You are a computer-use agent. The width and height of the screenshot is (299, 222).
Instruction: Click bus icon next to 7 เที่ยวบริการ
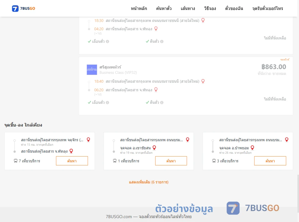click(16, 161)
